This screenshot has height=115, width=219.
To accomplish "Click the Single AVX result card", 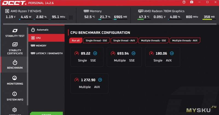I will click(163, 57).
